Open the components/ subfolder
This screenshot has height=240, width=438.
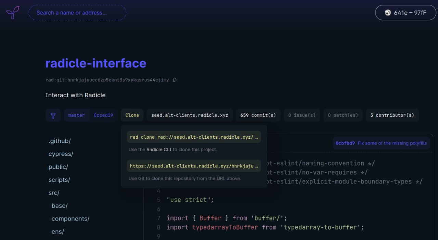point(70,219)
